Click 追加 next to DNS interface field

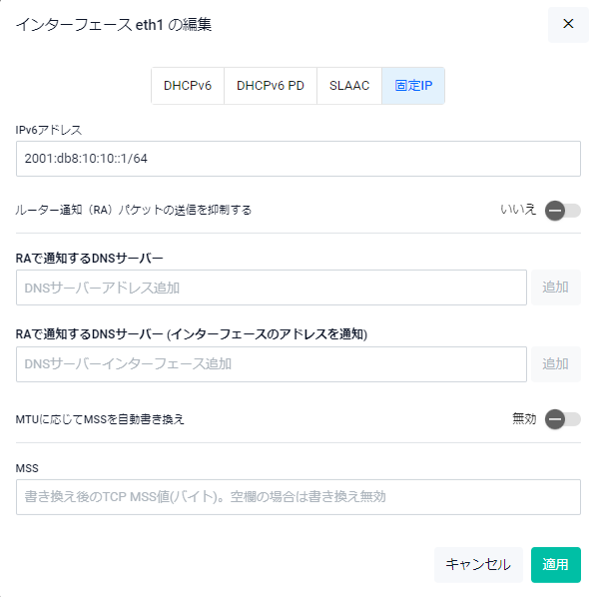pyautogui.click(x=556, y=364)
